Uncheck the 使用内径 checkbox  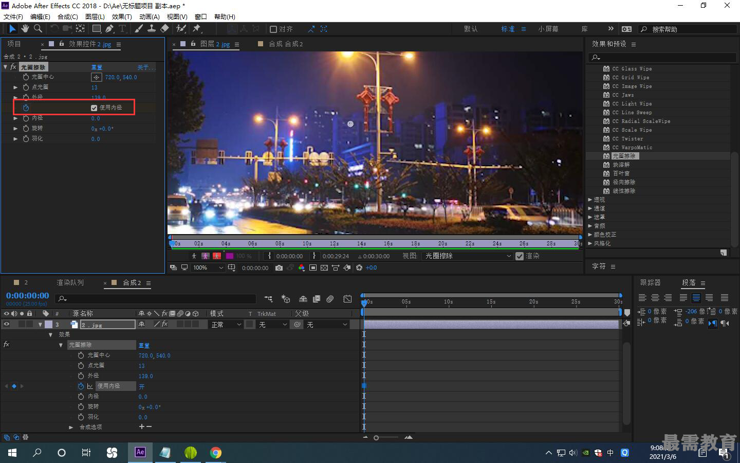[94, 108]
